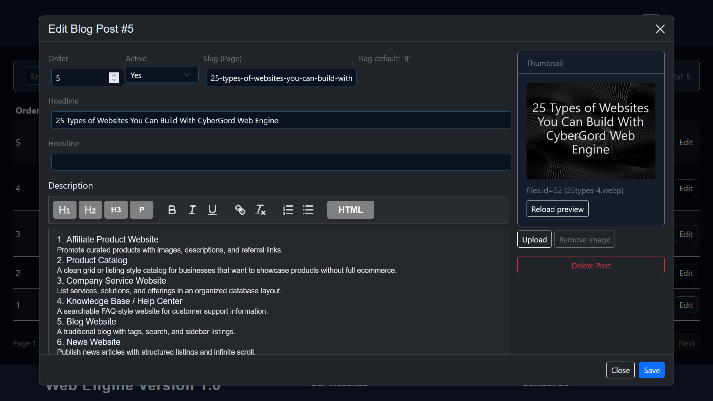The width and height of the screenshot is (713, 401).
Task: Click Remove image button
Action: [x=585, y=239]
